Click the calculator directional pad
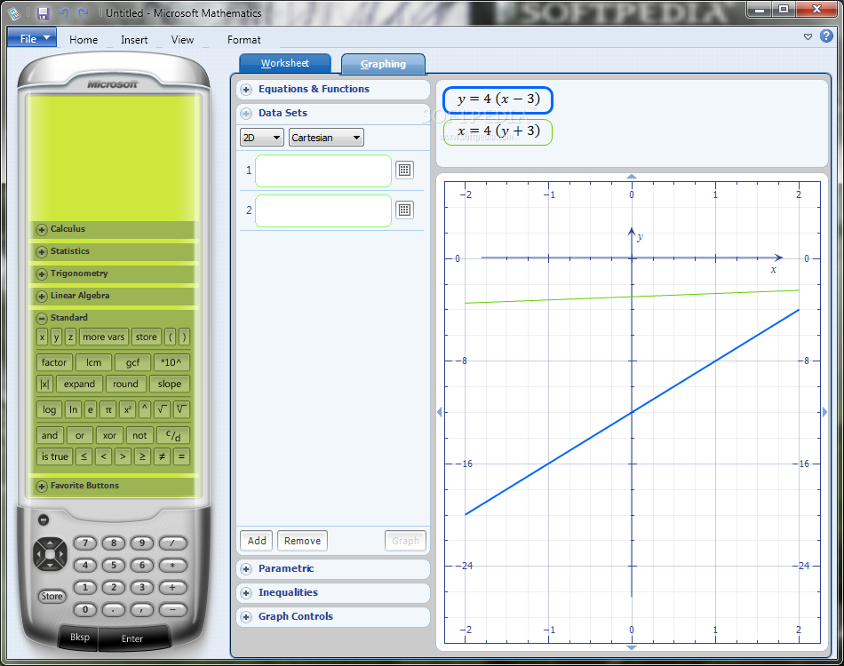Image resolution: width=844 pixels, height=666 pixels. 50,553
